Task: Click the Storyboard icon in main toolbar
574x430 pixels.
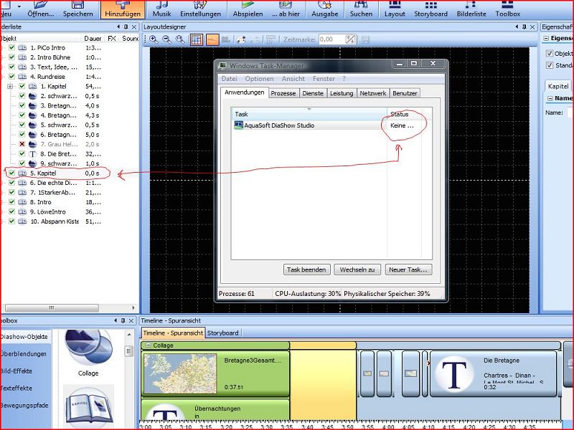Action: [430, 9]
